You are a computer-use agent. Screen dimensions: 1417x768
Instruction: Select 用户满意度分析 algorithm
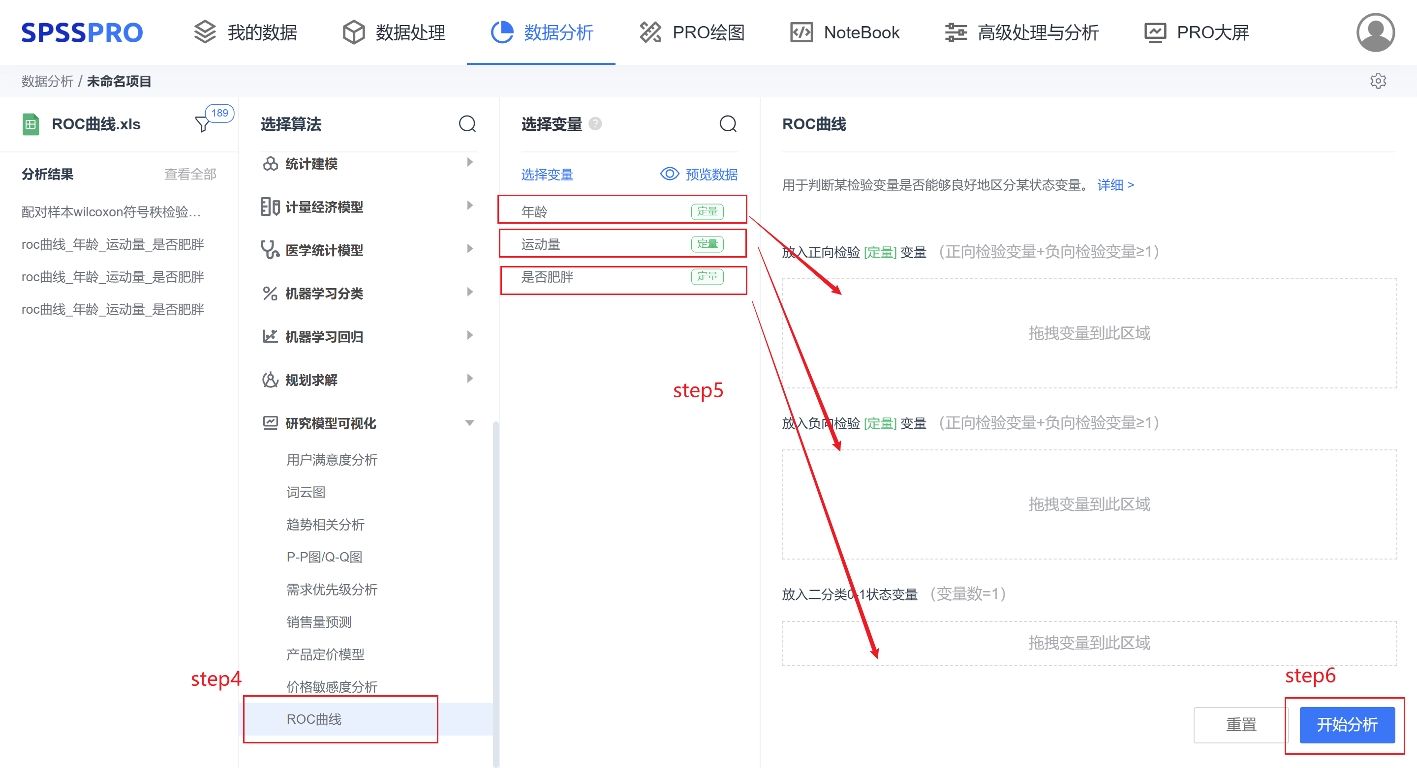332,460
